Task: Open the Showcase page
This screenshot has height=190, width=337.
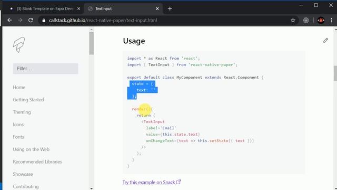Action: pyautogui.click(x=23, y=174)
